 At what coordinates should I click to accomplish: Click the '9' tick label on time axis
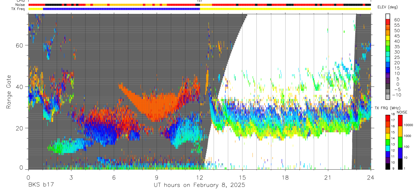tap(157, 177)
